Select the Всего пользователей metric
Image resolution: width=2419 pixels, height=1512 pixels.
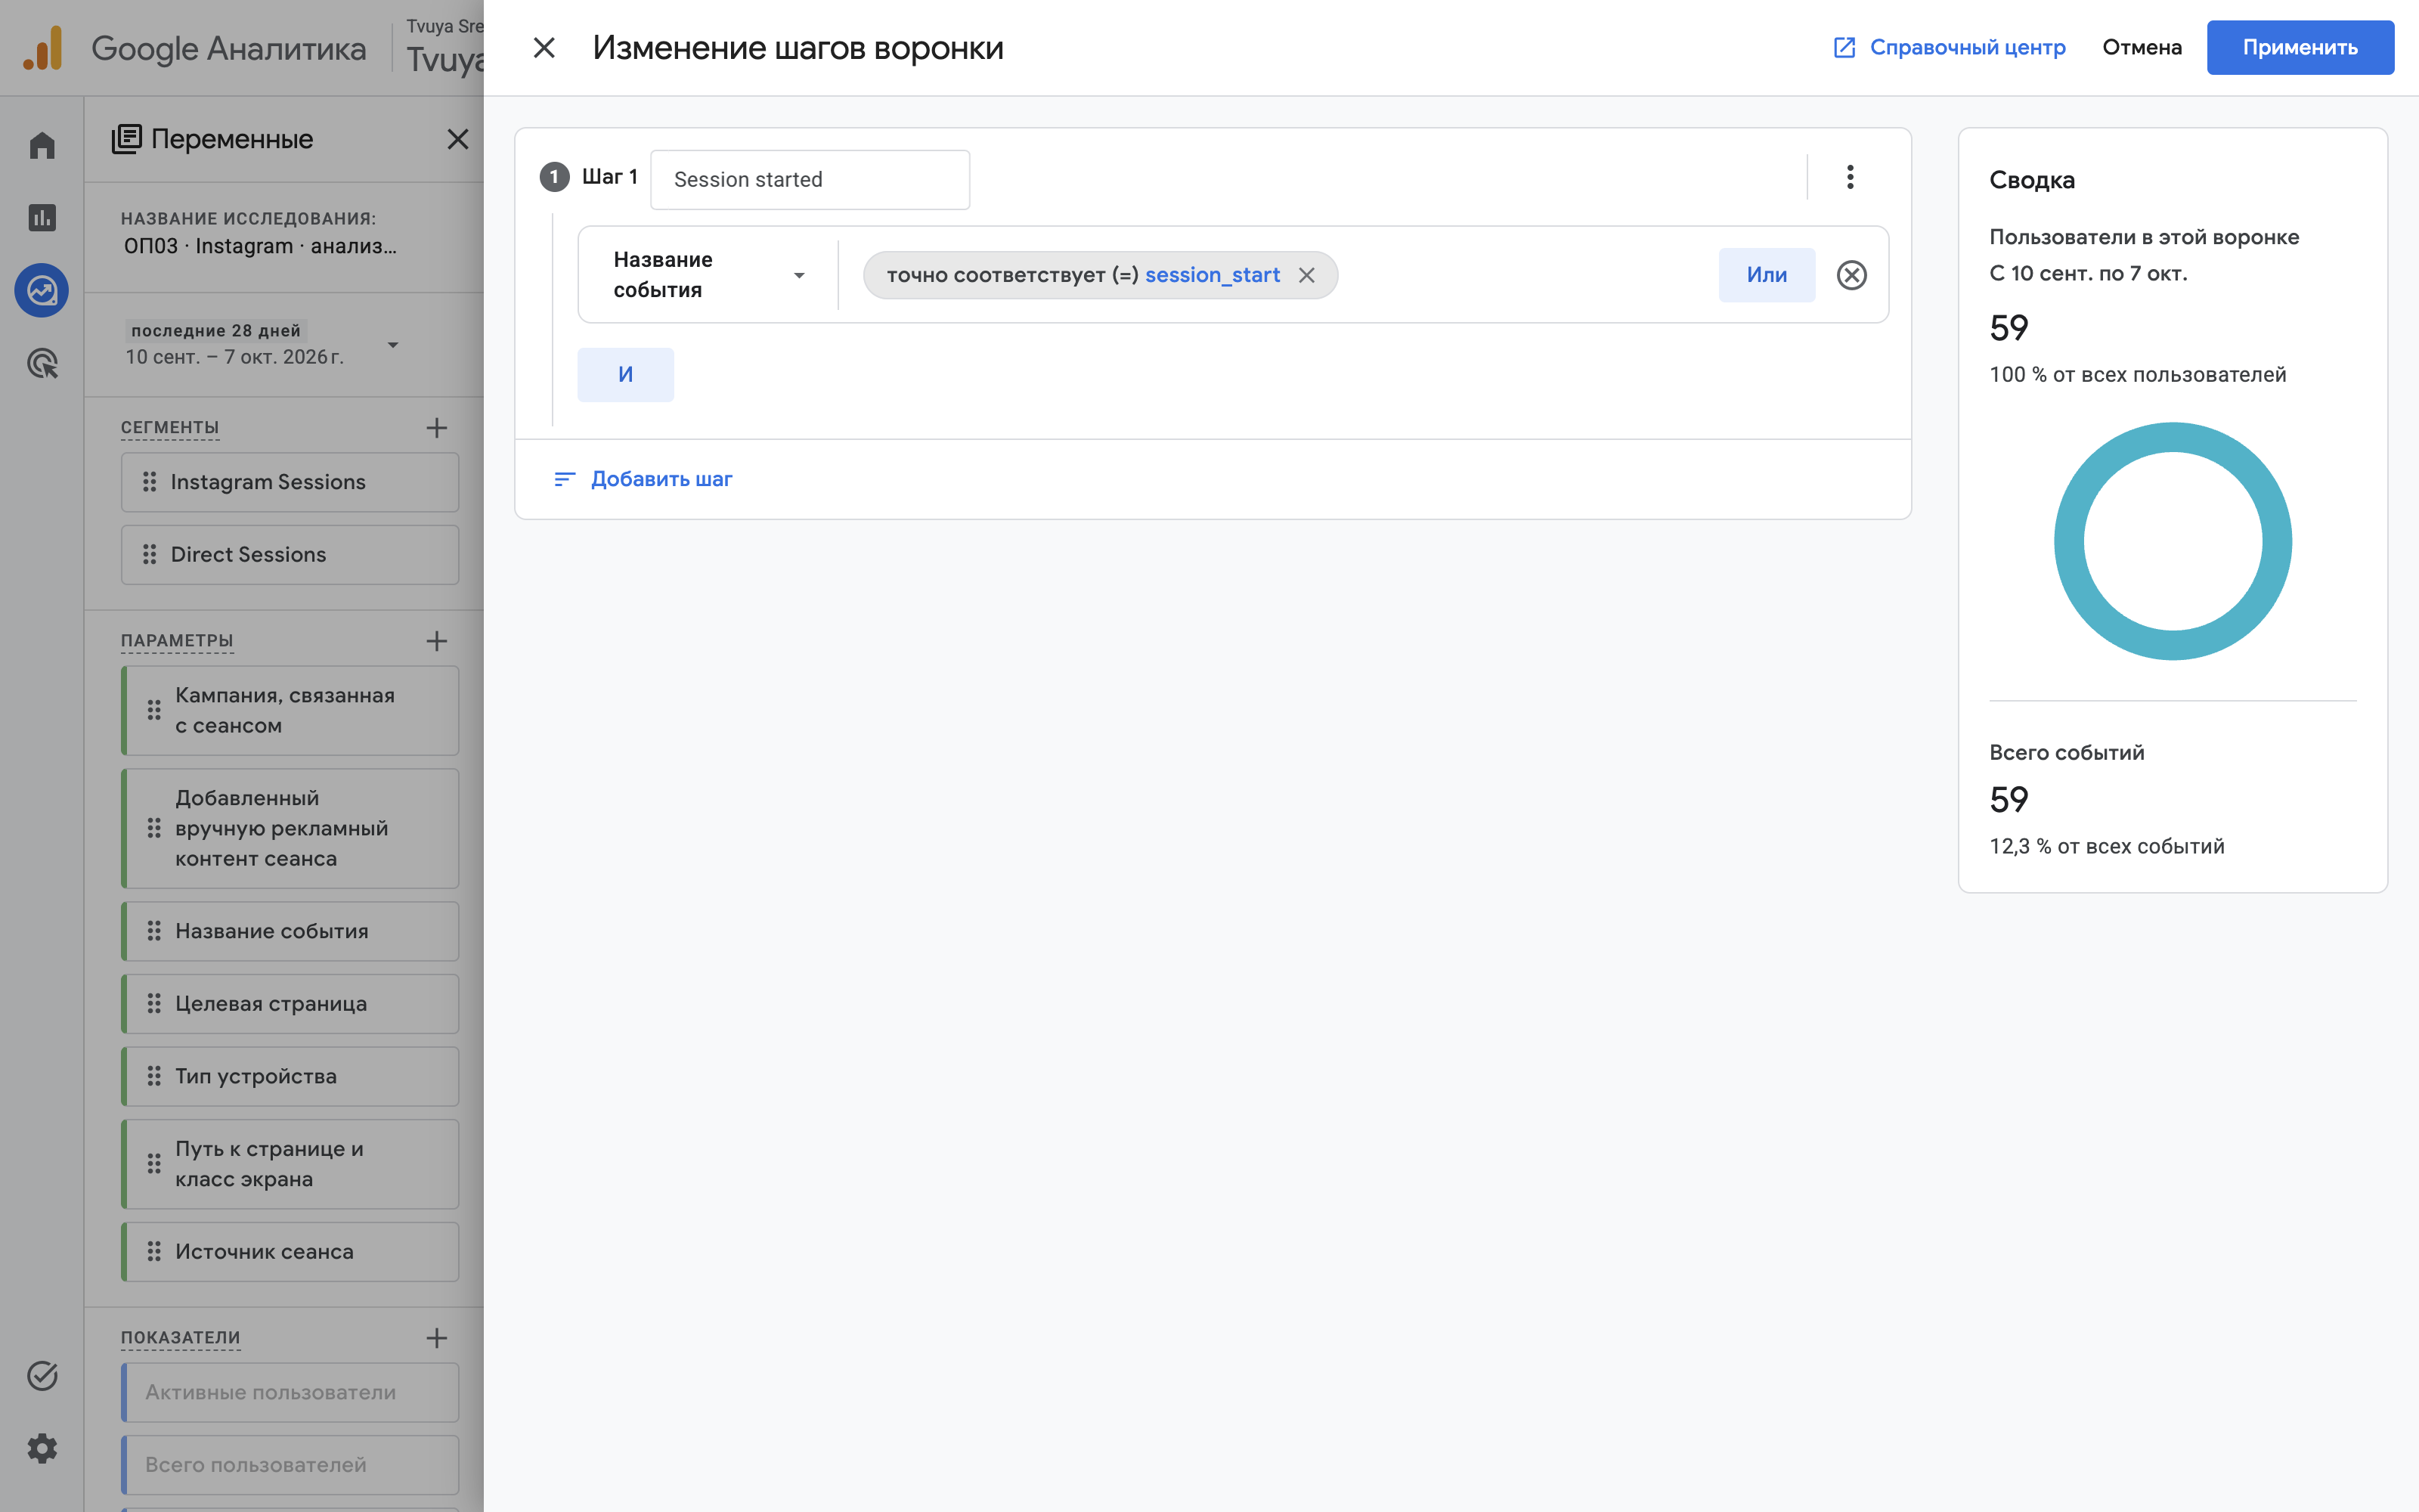pos(290,1465)
